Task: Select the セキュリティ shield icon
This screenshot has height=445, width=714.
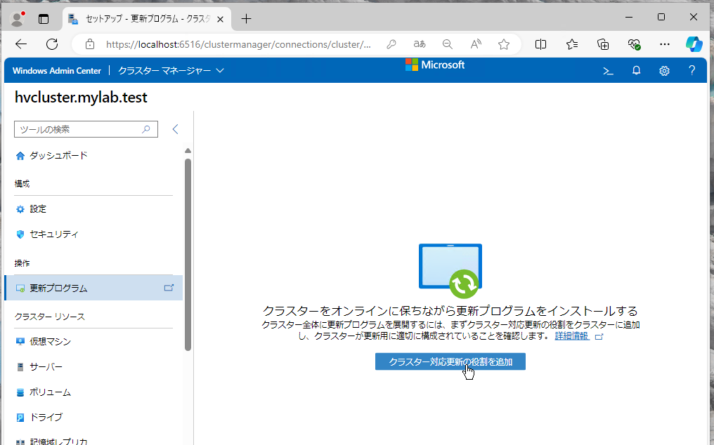Action: 20,234
